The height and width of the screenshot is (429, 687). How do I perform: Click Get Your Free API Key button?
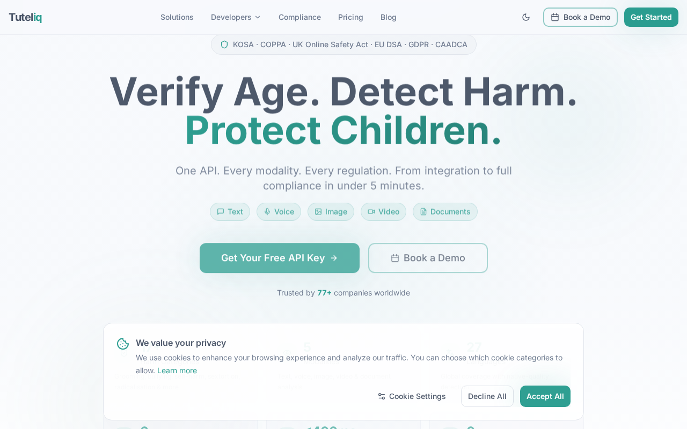click(280, 258)
